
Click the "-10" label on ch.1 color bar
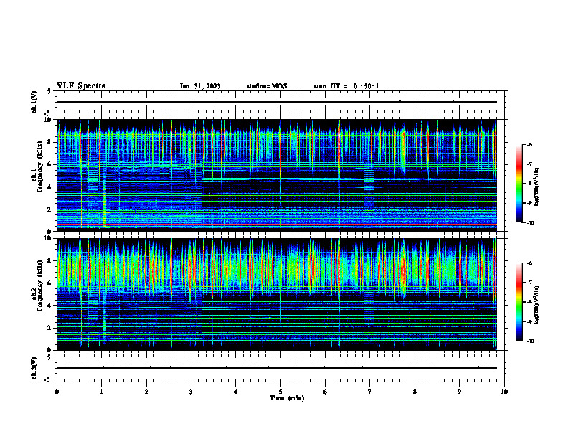click(531, 223)
